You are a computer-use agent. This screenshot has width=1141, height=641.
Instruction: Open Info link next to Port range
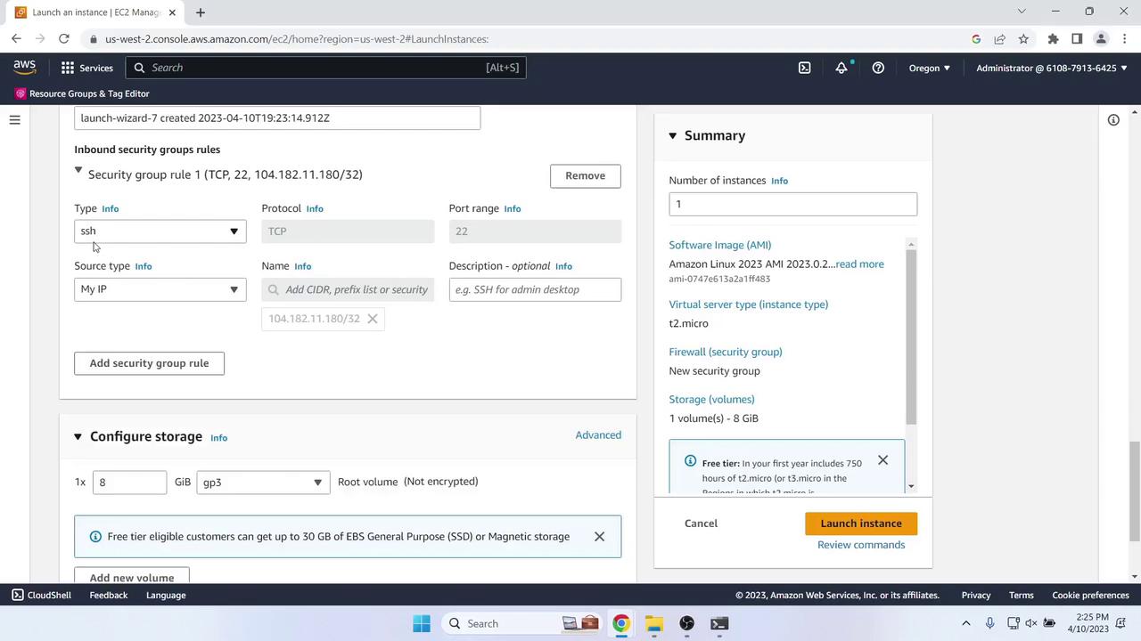pyautogui.click(x=512, y=208)
